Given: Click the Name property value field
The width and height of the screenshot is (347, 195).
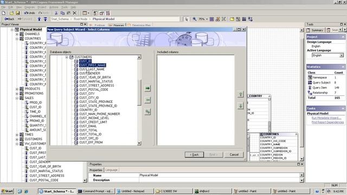Looking at the screenshot, I should [219, 175].
